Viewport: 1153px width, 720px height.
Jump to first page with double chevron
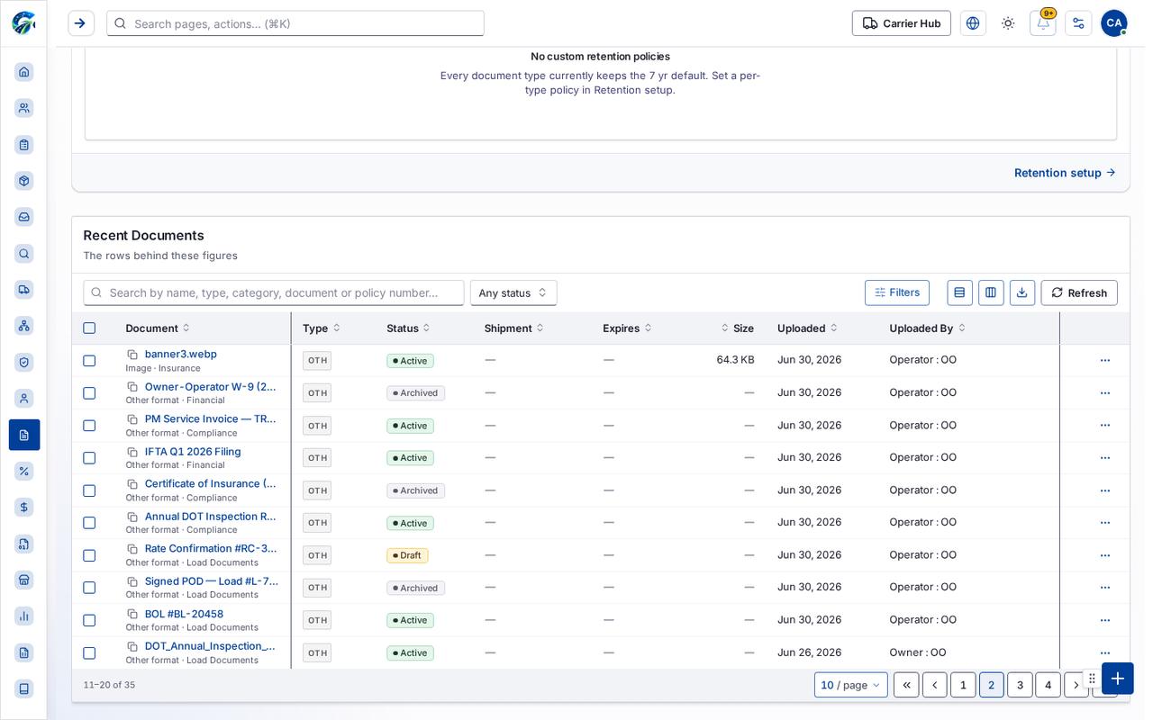coord(906,685)
